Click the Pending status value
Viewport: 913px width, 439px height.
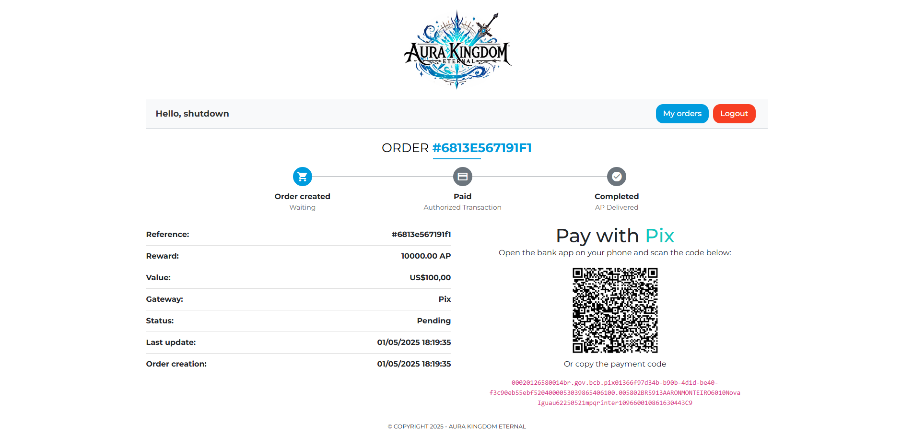point(434,320)
